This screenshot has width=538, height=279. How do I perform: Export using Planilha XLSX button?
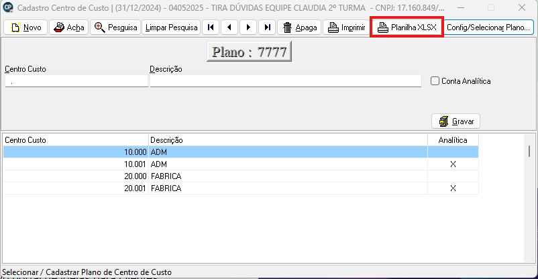[407, 27]
